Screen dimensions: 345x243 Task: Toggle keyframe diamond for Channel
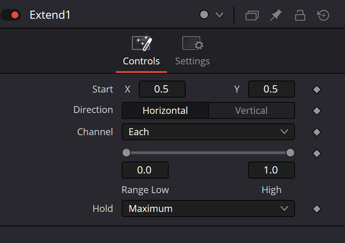click(317, 132)
